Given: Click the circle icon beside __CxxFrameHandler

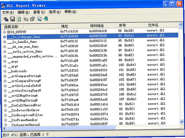Looking at the screenshot, I should click(6, 120).
